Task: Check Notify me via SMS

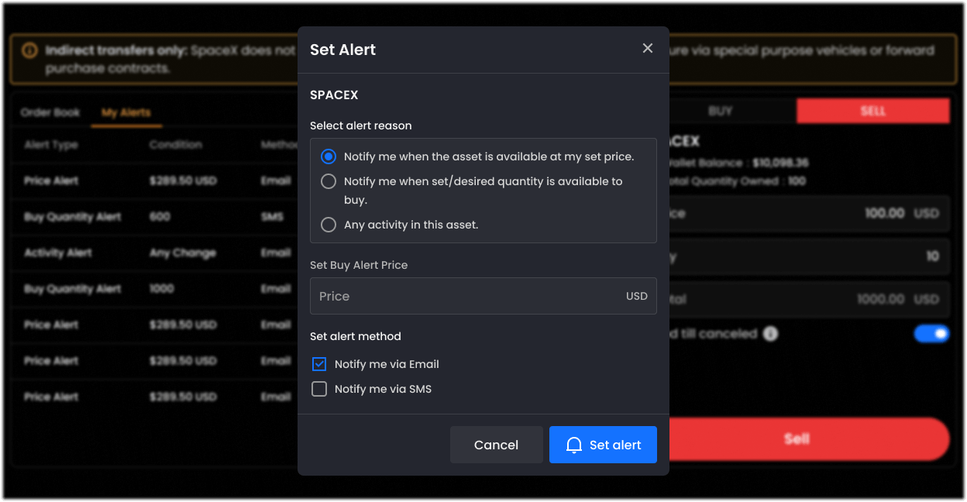Action: tap(319, 389)
